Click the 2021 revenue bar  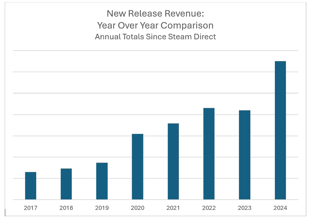(x=173, y=162)
